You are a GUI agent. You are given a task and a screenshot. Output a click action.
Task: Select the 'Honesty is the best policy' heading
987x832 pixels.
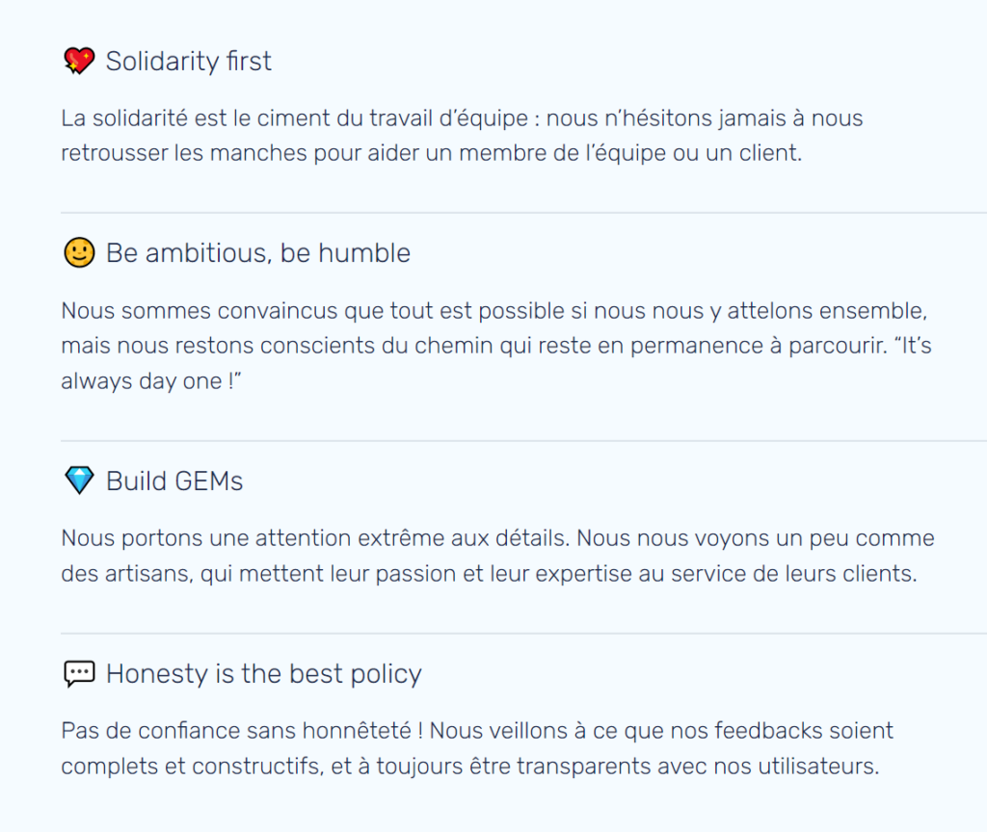[264, 673]
